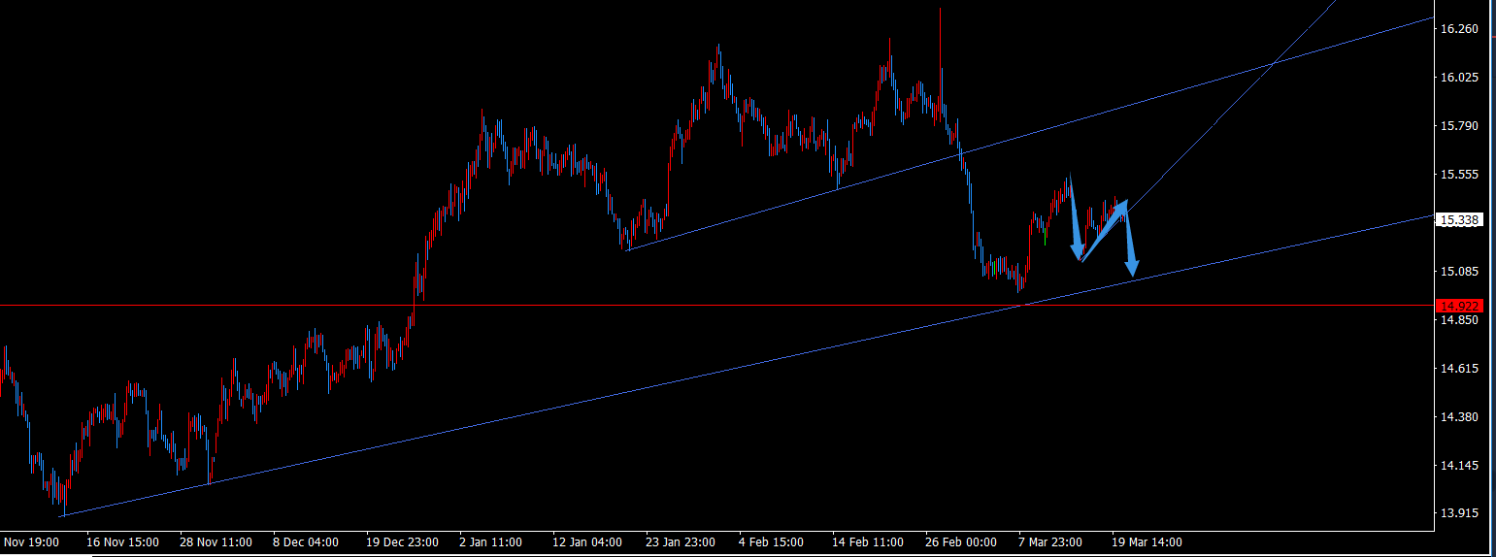Select the 4 Feb 15:00 time label

click(772, 542)
